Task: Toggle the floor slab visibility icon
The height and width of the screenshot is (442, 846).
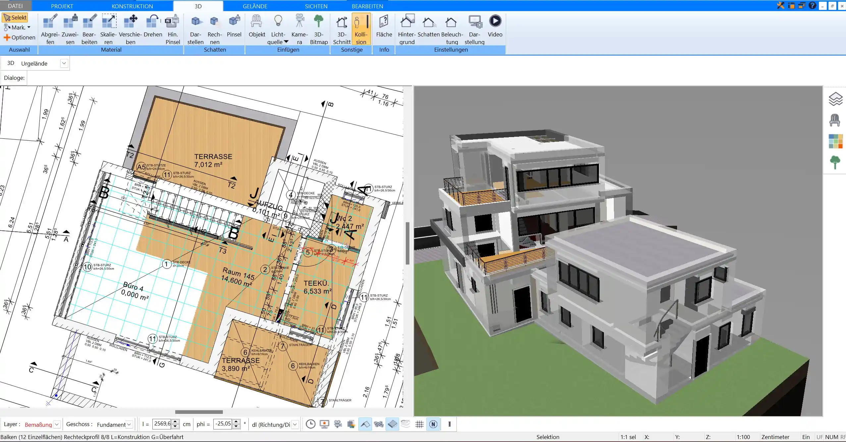Action: pyautogui.click(x=392, y=424)
